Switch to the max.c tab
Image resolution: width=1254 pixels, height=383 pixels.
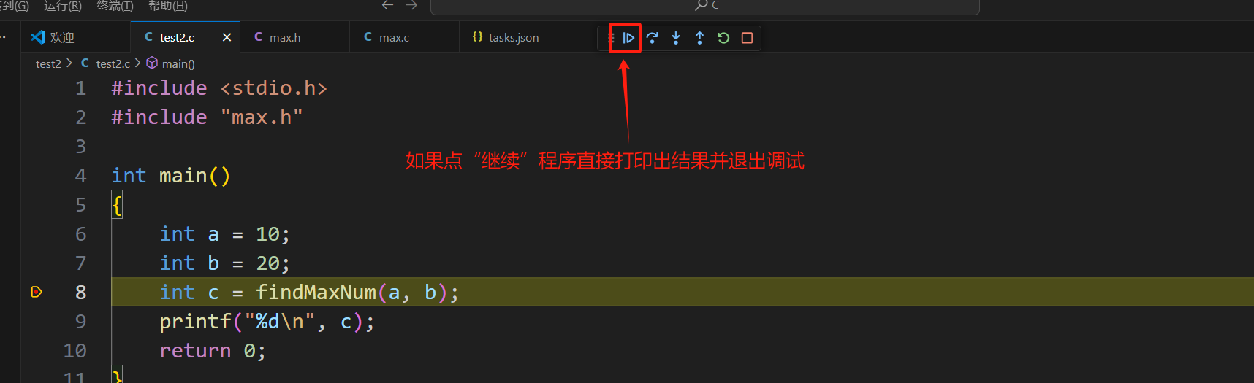[387, 37]
